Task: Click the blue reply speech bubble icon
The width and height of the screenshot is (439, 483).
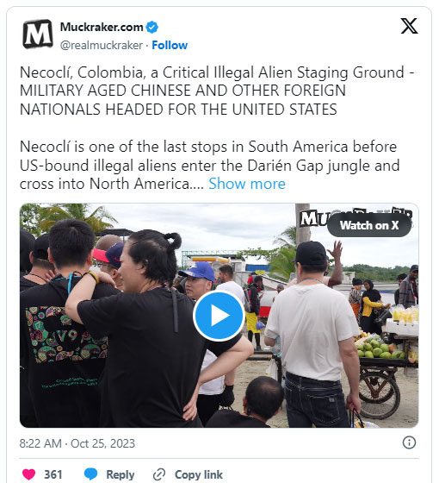Action: click(x=91, y=474)
